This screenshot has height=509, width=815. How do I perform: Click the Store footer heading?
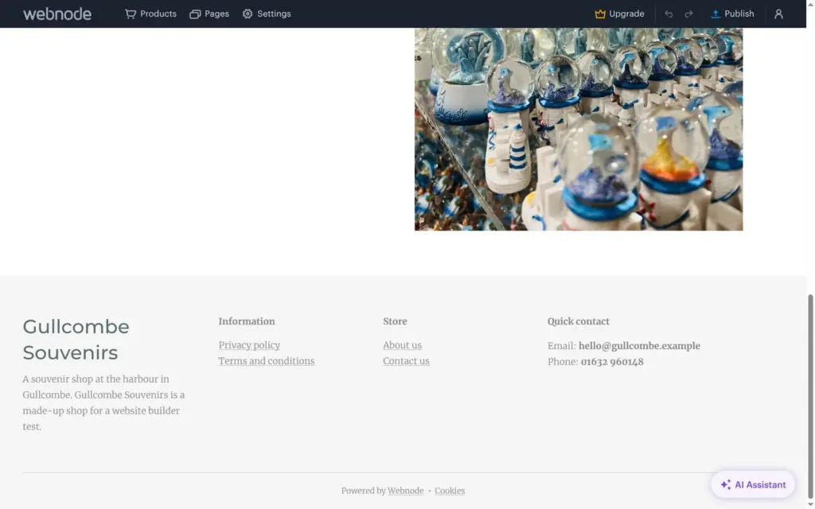tap(395, 321)
